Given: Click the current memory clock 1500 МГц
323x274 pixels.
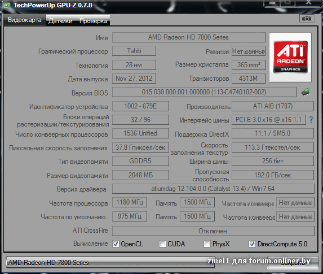Looking at the screenshot, I should 197,202.
